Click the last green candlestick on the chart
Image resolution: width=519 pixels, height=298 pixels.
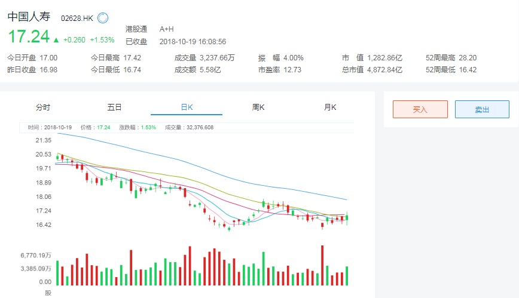pos(347,217)
